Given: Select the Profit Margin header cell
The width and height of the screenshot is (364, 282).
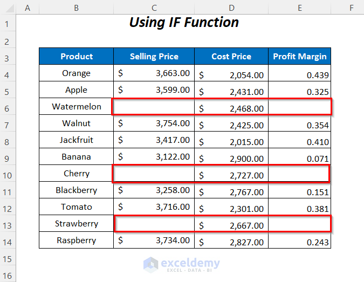Looking at the screenshot, I should pyautogui.click(x=299, y=57).
